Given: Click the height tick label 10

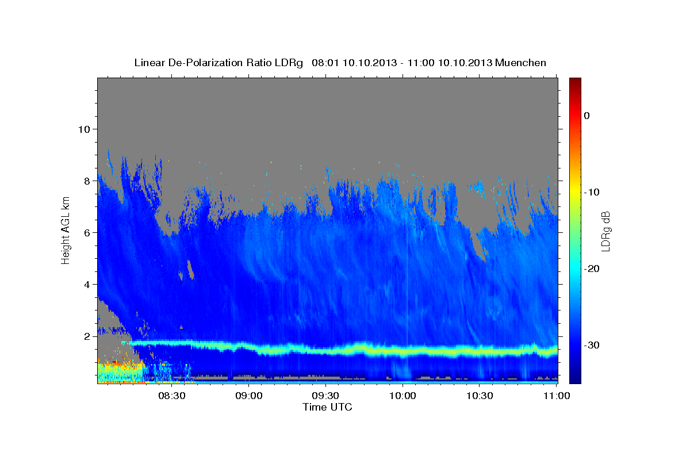Looking at the screenshot, I should coord(83,129).
